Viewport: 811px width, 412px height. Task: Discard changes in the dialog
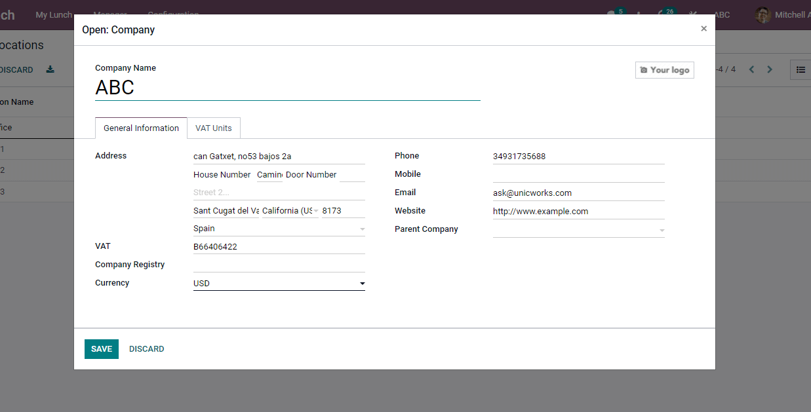click(x=146, y=349)
